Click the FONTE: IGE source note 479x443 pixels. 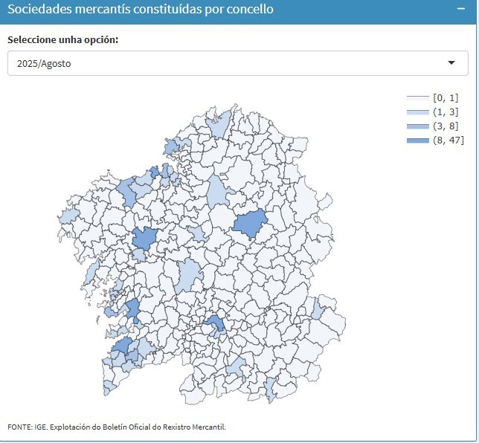pos(117,427)
